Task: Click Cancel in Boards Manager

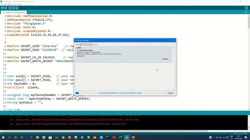Action: coord(170,93)
